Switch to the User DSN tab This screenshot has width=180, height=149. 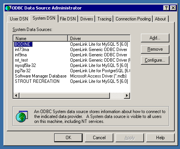[19, 19]
